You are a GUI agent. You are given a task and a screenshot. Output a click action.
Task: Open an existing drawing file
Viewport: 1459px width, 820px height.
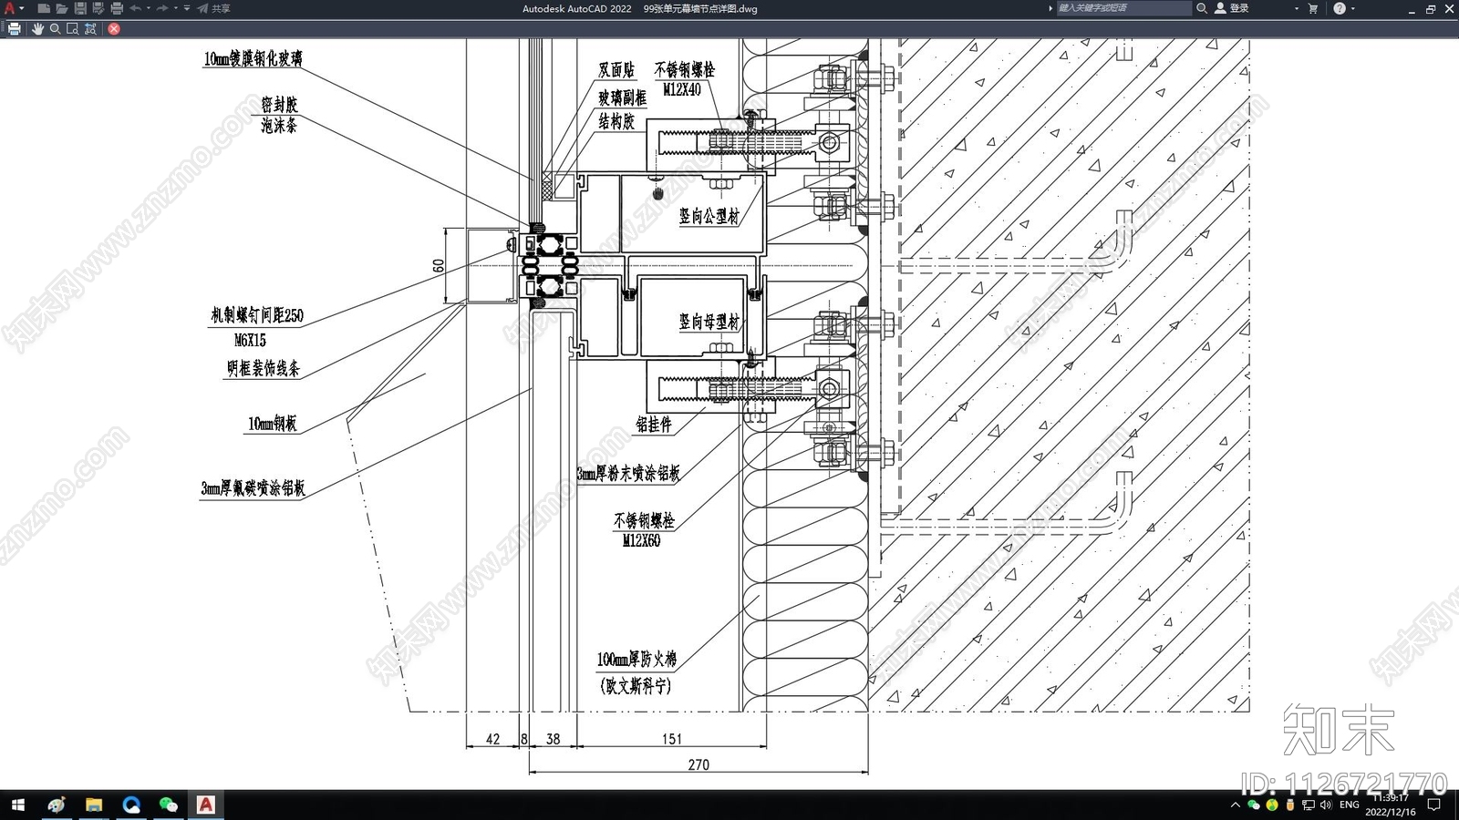(x=61, y=8)
